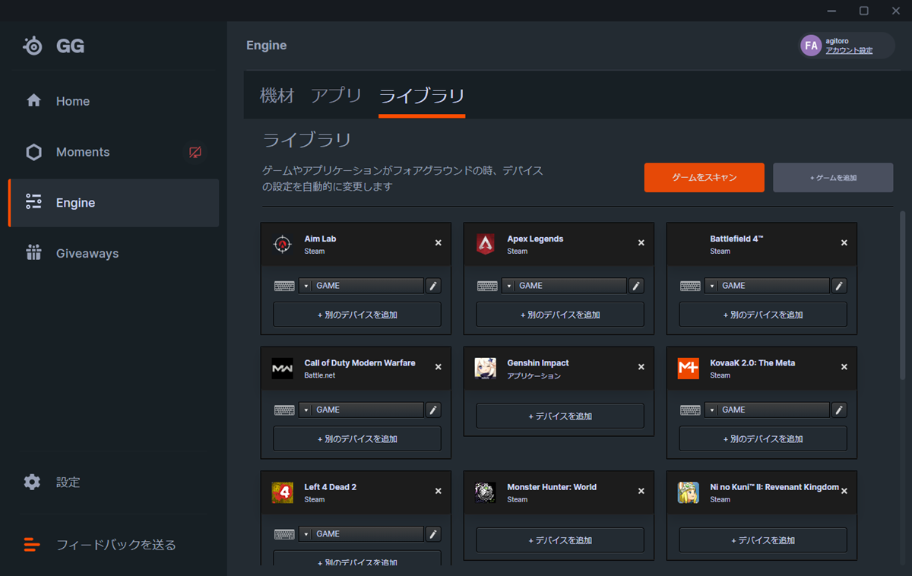
Task: Add another device to Aim Lab
Action: coord(357,315)
